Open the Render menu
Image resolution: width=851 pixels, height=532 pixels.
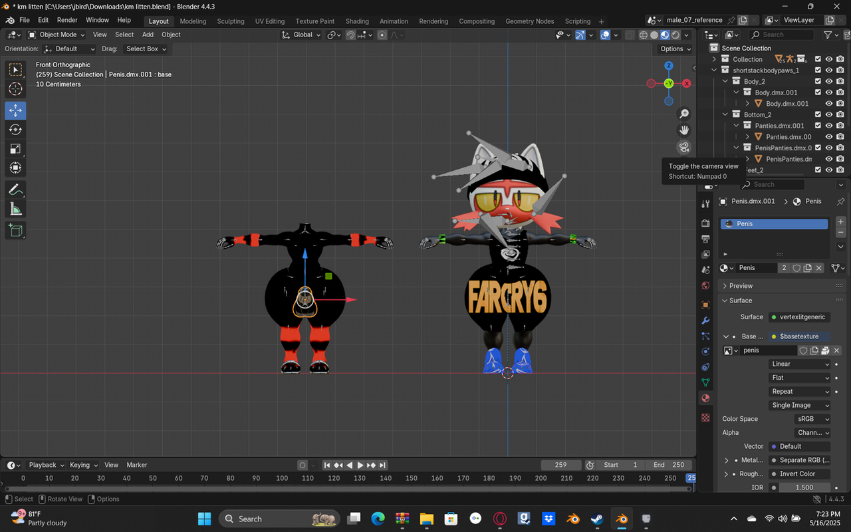coord(67,21)
